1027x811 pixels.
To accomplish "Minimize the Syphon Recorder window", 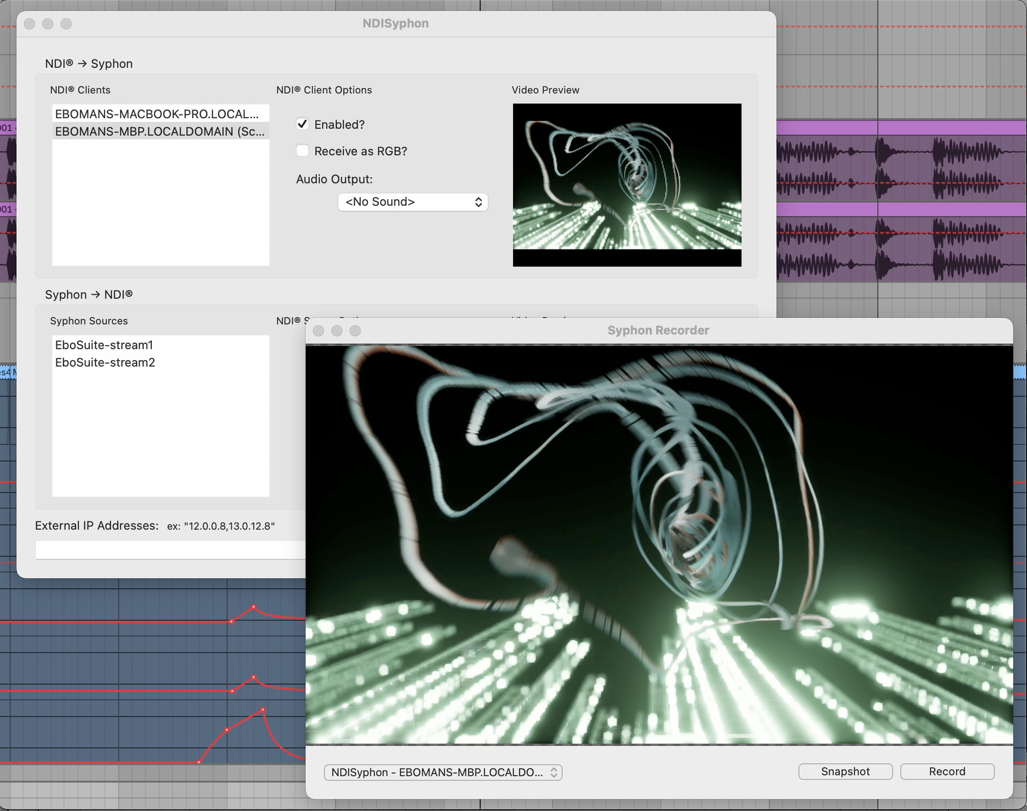I will click(x=337, y=331).
